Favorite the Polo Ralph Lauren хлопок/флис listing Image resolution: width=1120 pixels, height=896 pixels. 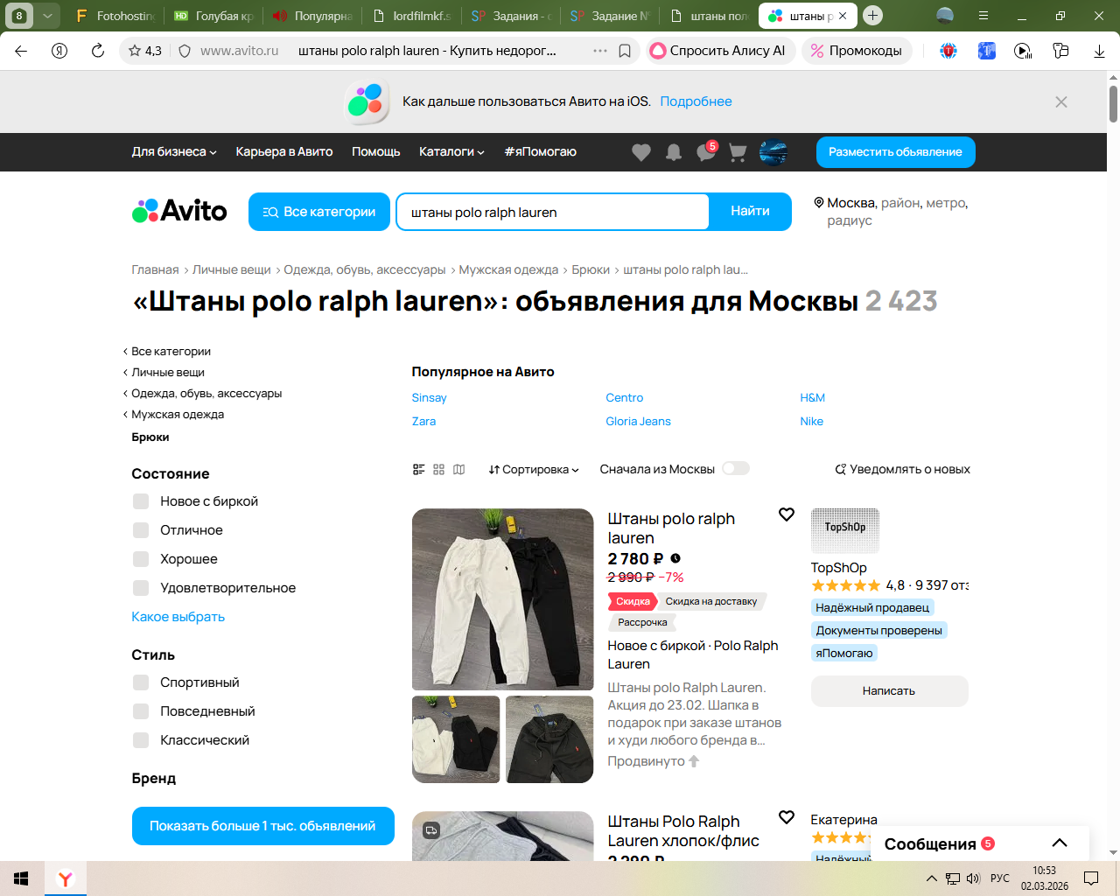pyautogui.click(x=787, y=817)
